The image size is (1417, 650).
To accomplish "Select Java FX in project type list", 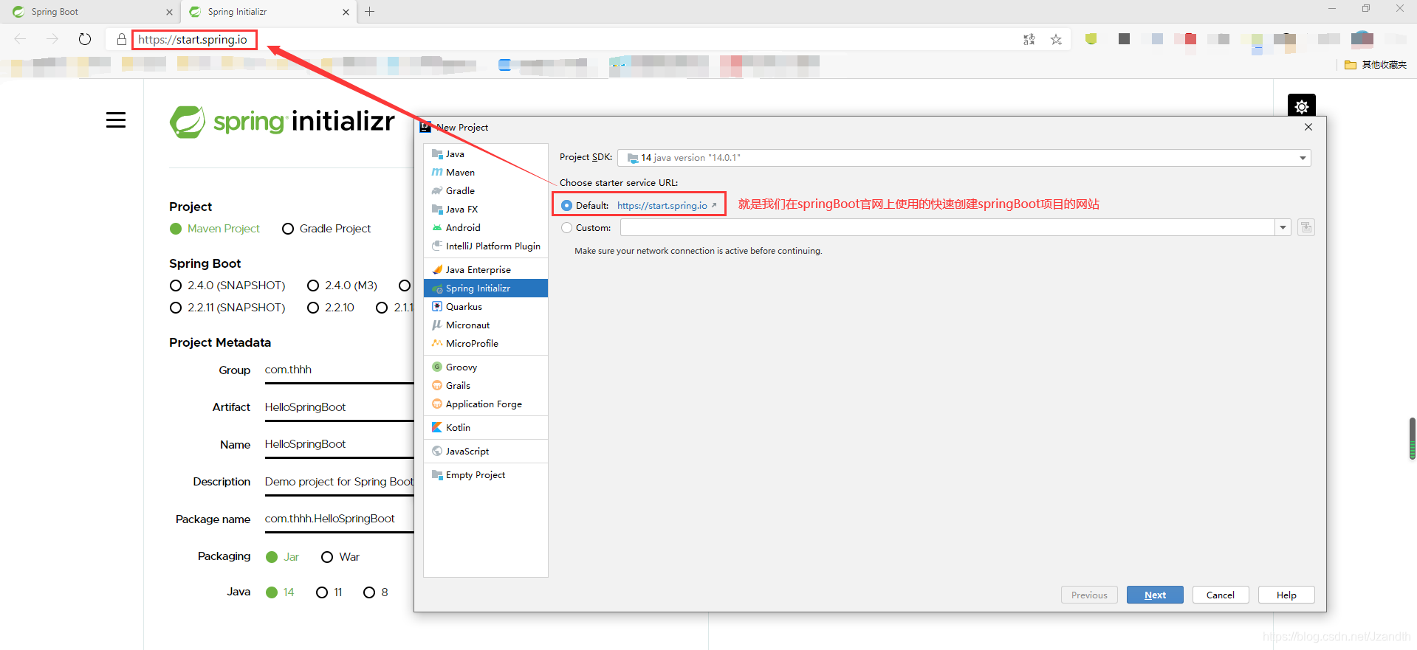I will (x=486, y=210).
